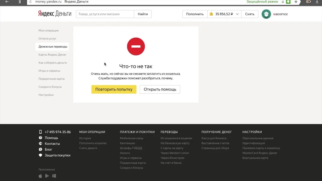Click the Снять button
Image resolution: width=322 pixels, height=181 pixels.
tap(250, 14)
